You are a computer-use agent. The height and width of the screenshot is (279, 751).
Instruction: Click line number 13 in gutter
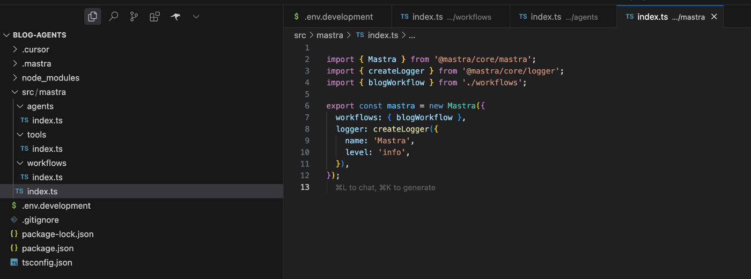305,187
